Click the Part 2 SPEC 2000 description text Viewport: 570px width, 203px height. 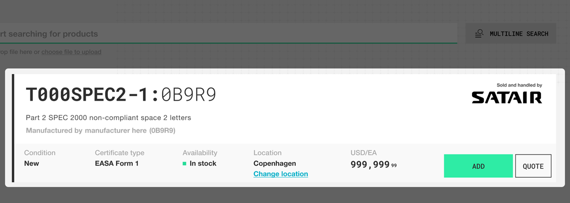[108, 118]
